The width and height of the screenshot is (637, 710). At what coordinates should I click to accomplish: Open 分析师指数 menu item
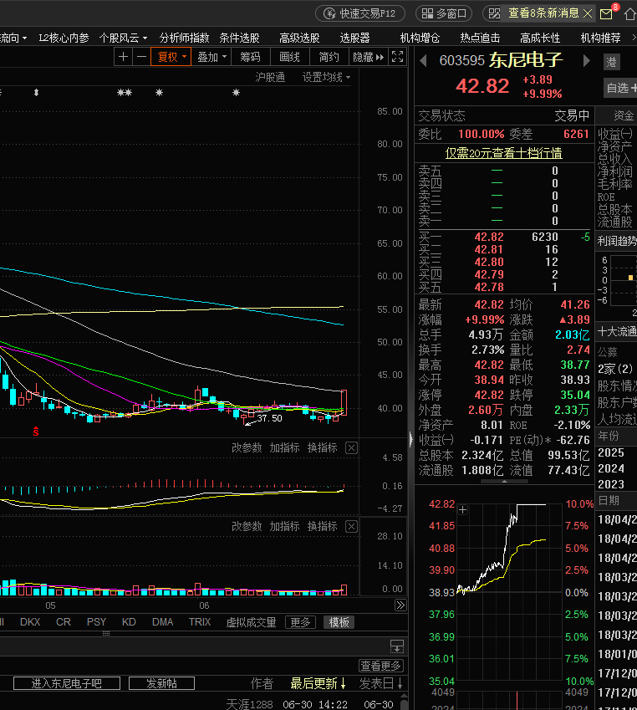(x=184, y=38)
